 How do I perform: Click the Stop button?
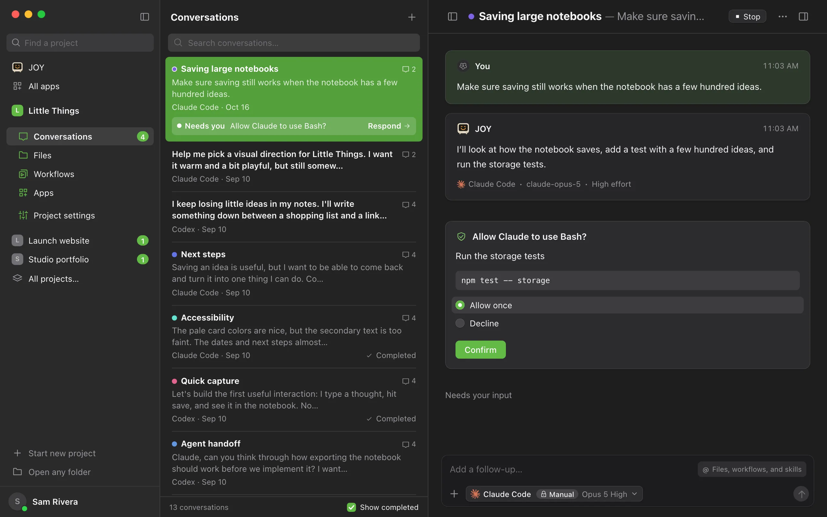click(748, 16)
